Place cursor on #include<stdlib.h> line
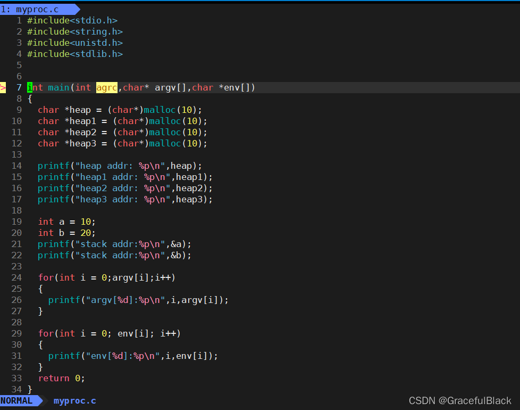 (x=75, y=54)
